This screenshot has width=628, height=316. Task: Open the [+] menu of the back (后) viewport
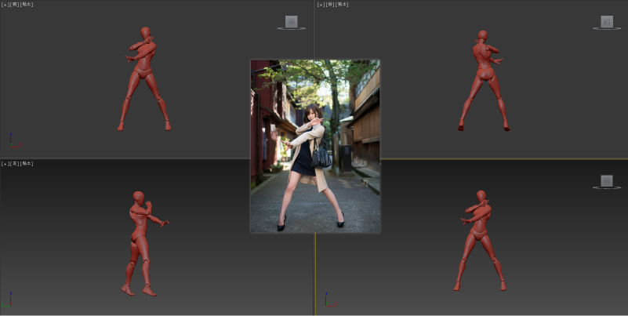click(x=321, y=5)
